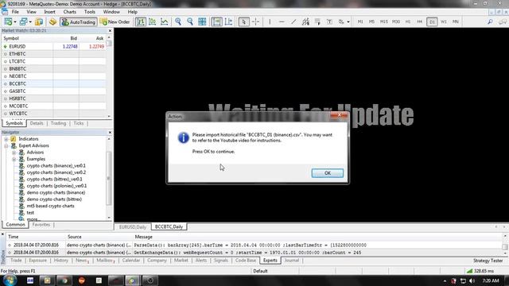Open the Charts menu
Screen dimensions: 509x286
tap(70, 12)
